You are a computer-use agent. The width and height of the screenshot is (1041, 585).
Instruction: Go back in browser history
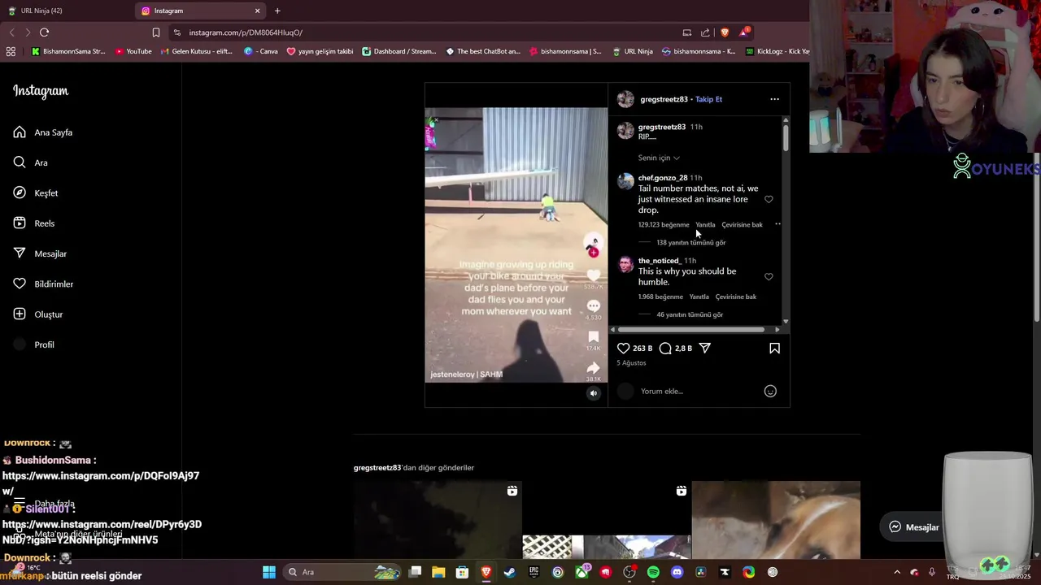[x=11, y=32]
